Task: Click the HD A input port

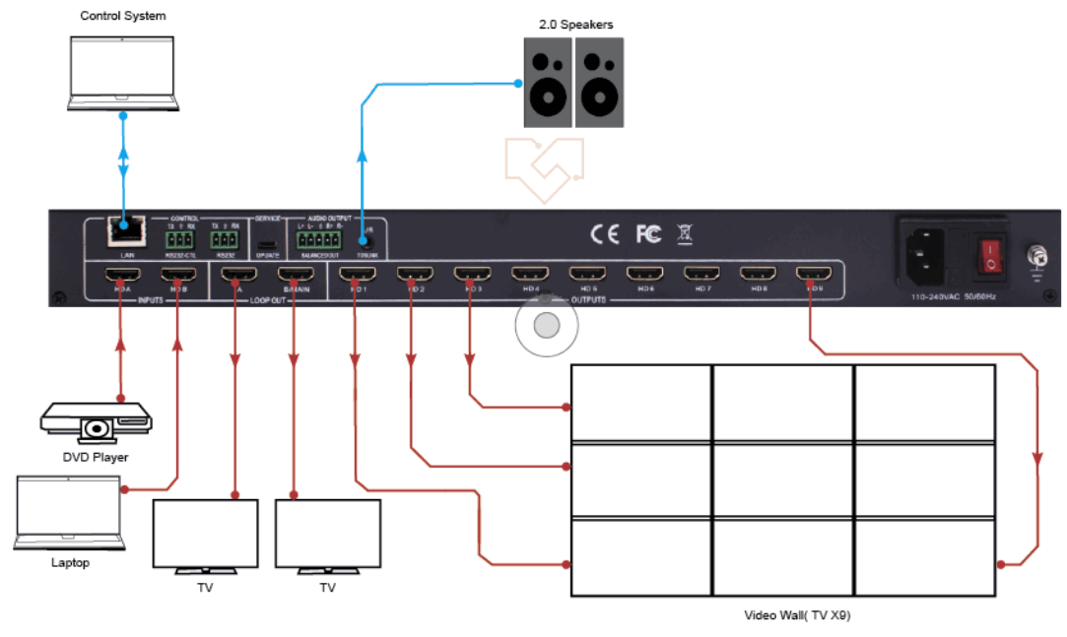Action: click(123, 274)
